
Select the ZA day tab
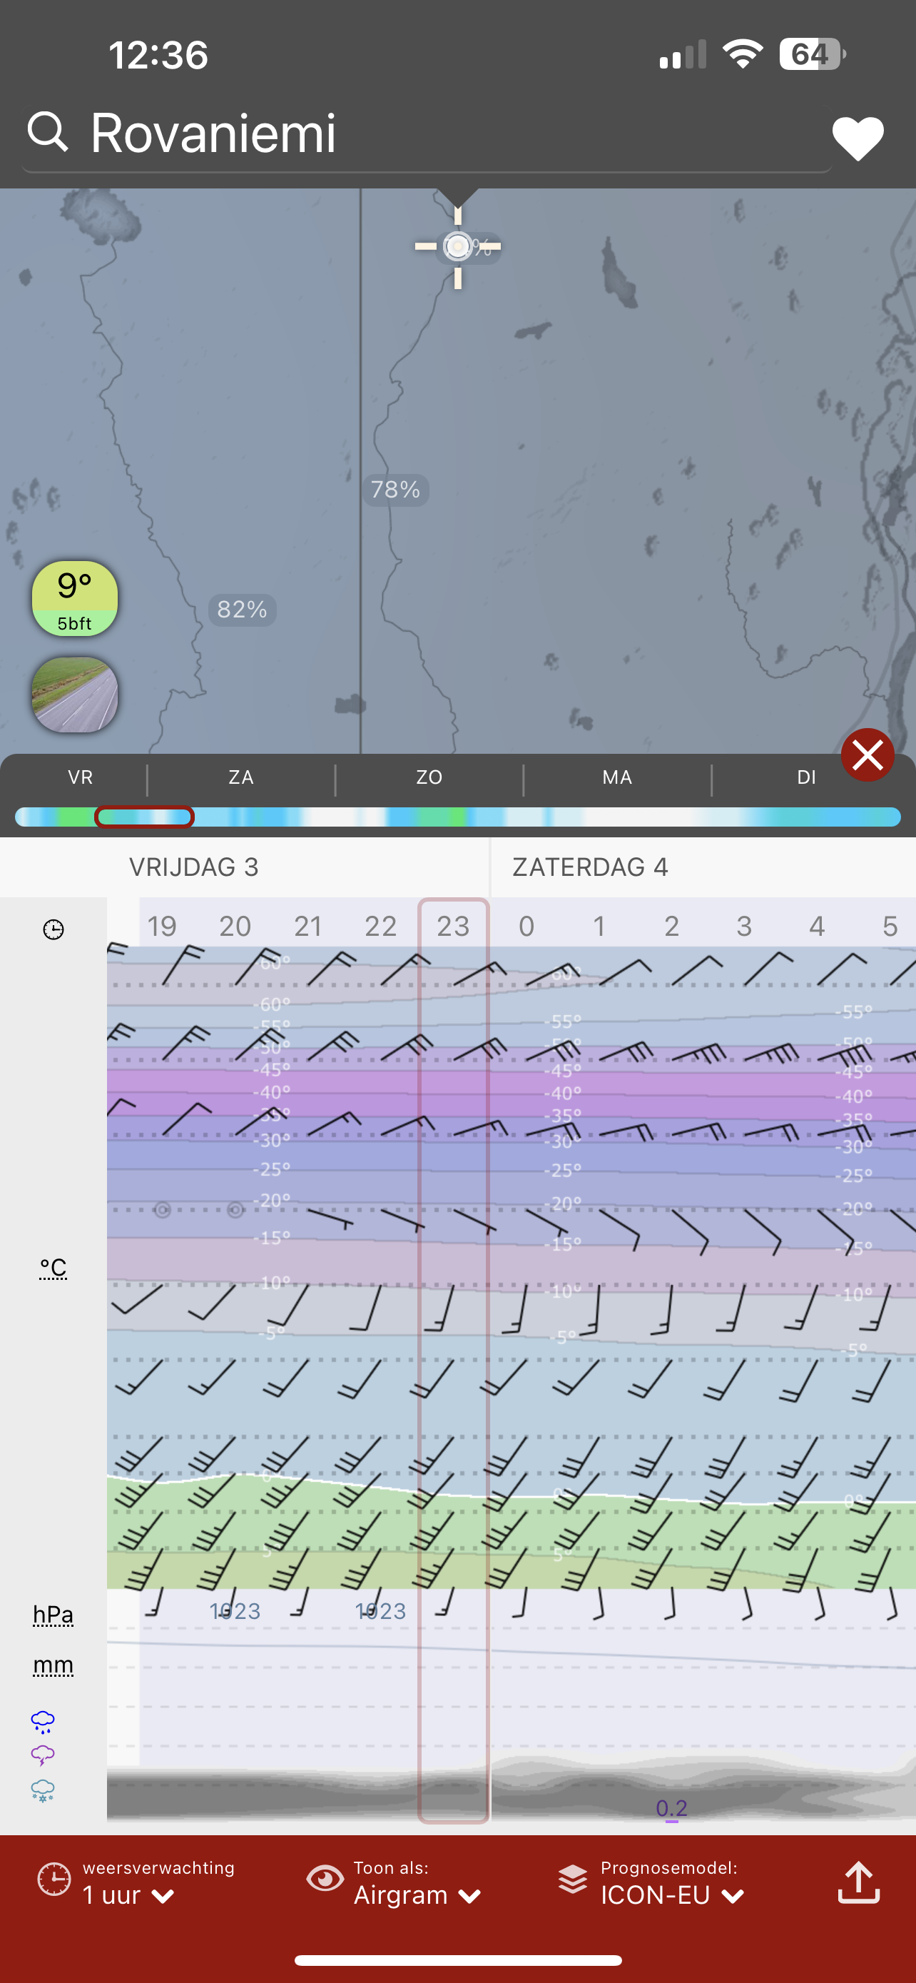point(240,777)
